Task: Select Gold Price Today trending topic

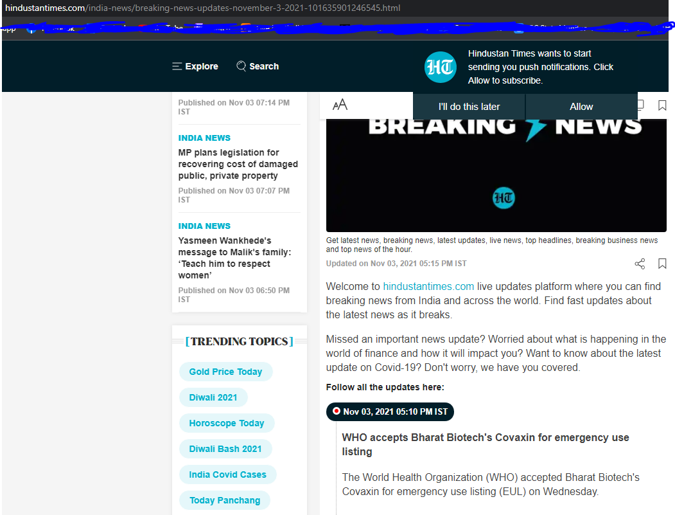Action: click(225, 372)
